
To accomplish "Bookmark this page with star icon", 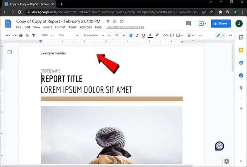I will tap(212, 12).
